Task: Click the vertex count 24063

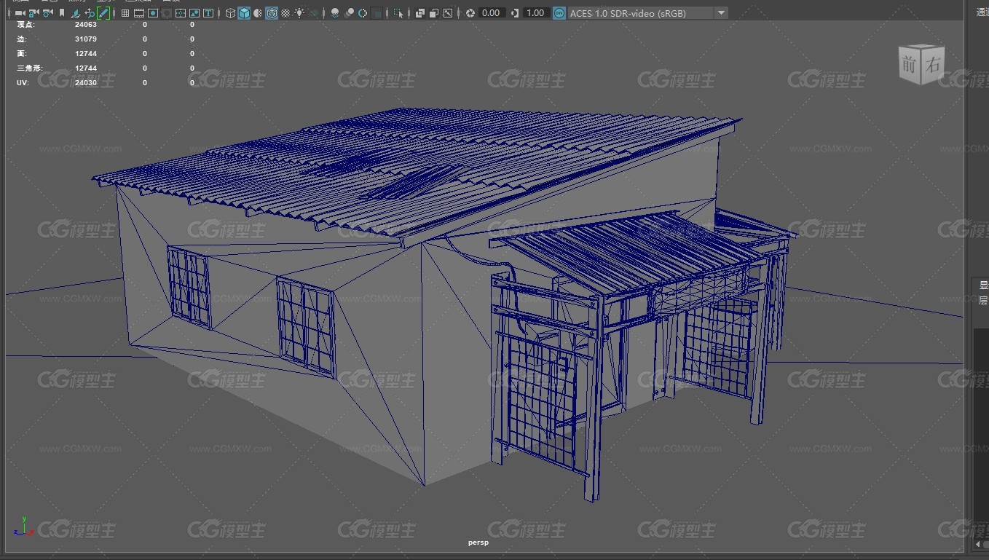Action: [86, 25]
